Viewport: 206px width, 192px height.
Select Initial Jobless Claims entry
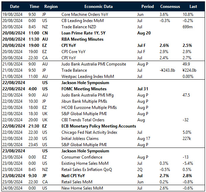click(x=80, y=138)
